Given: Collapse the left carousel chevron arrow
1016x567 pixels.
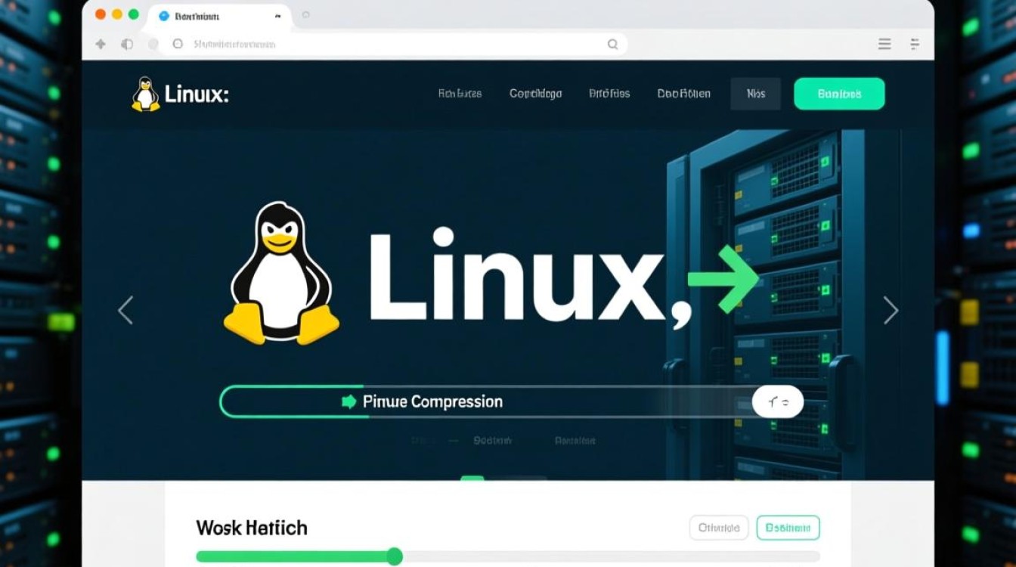Looking at the screenshot, I should [x=126, y=310].
